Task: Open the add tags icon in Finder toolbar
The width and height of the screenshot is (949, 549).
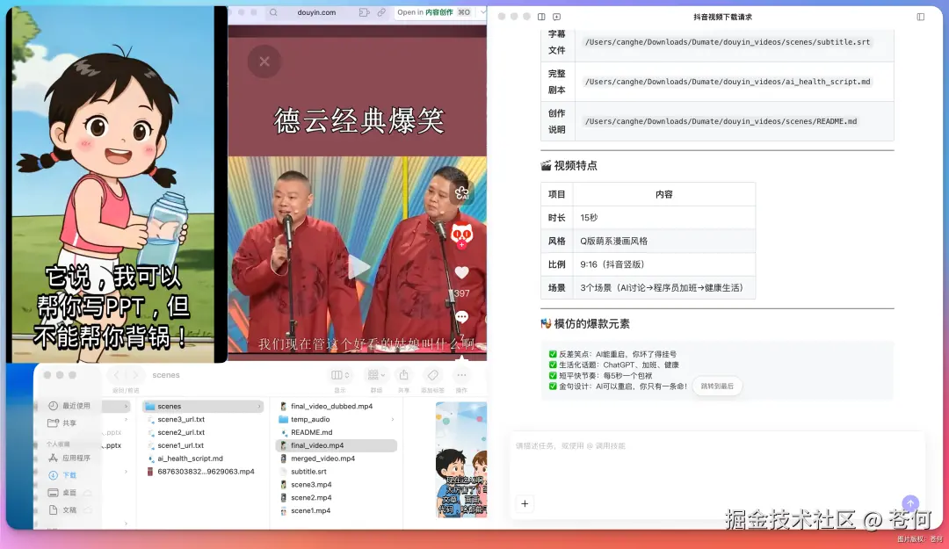Action: pos(432,373)
